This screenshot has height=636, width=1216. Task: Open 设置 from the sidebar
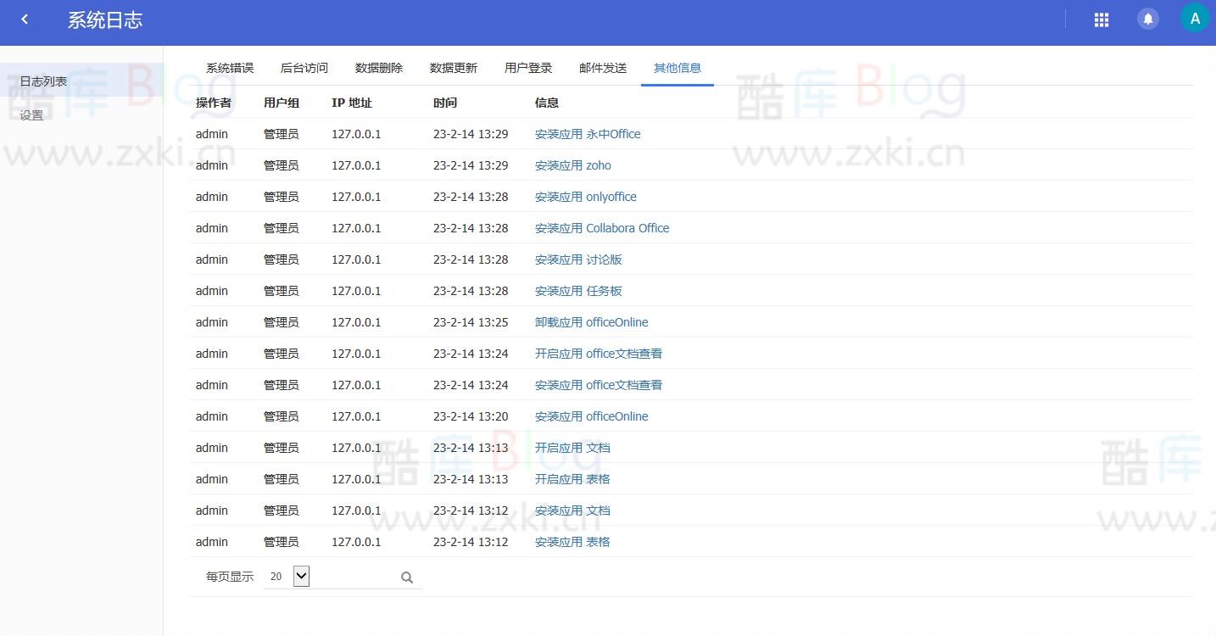coord(31,115)
